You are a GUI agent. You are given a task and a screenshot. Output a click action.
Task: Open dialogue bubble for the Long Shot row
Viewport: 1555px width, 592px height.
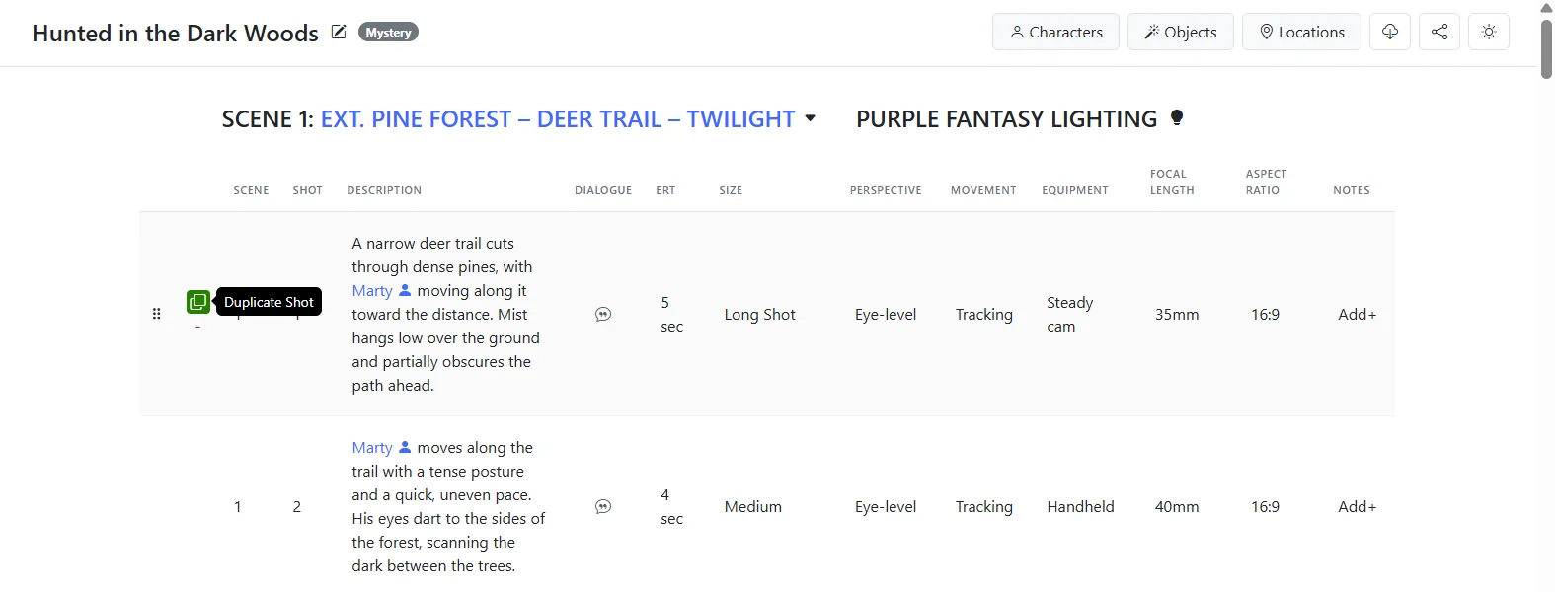[603, 314]
